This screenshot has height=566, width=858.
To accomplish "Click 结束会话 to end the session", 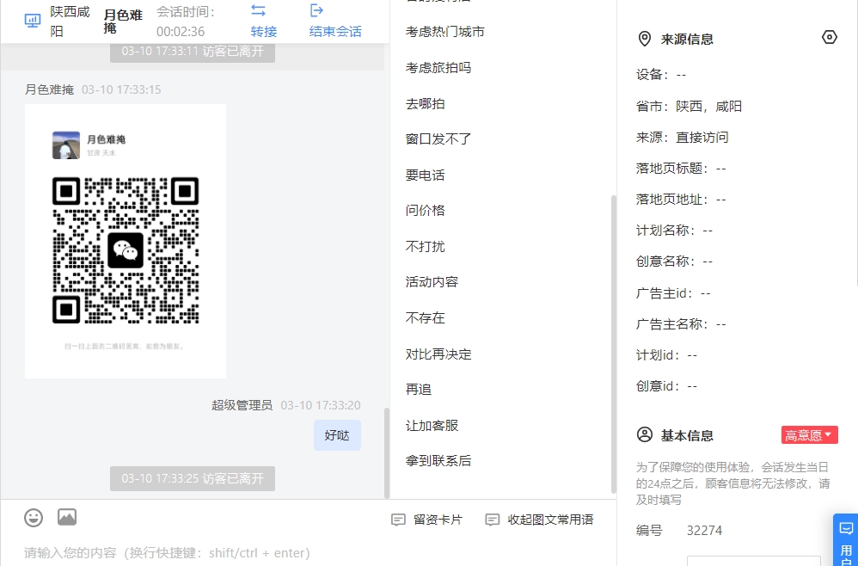I will [x=335, y=32].
